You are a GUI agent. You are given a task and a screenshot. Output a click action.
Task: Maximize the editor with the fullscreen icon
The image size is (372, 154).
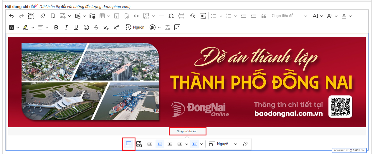pos(177,27)
